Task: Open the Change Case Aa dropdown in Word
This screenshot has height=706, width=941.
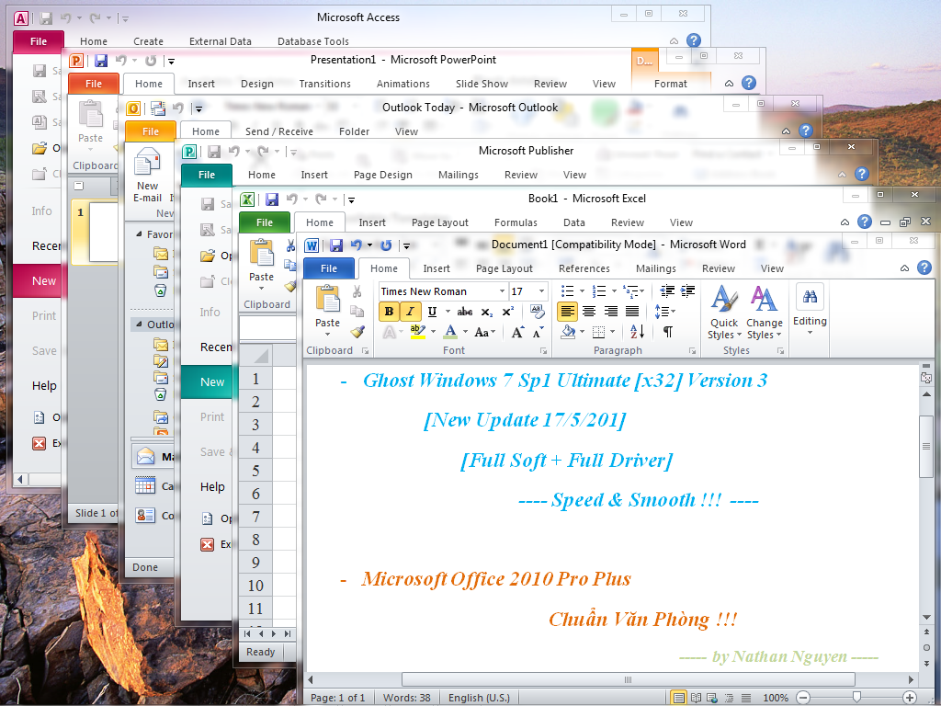Action: (x=485, y=332)
